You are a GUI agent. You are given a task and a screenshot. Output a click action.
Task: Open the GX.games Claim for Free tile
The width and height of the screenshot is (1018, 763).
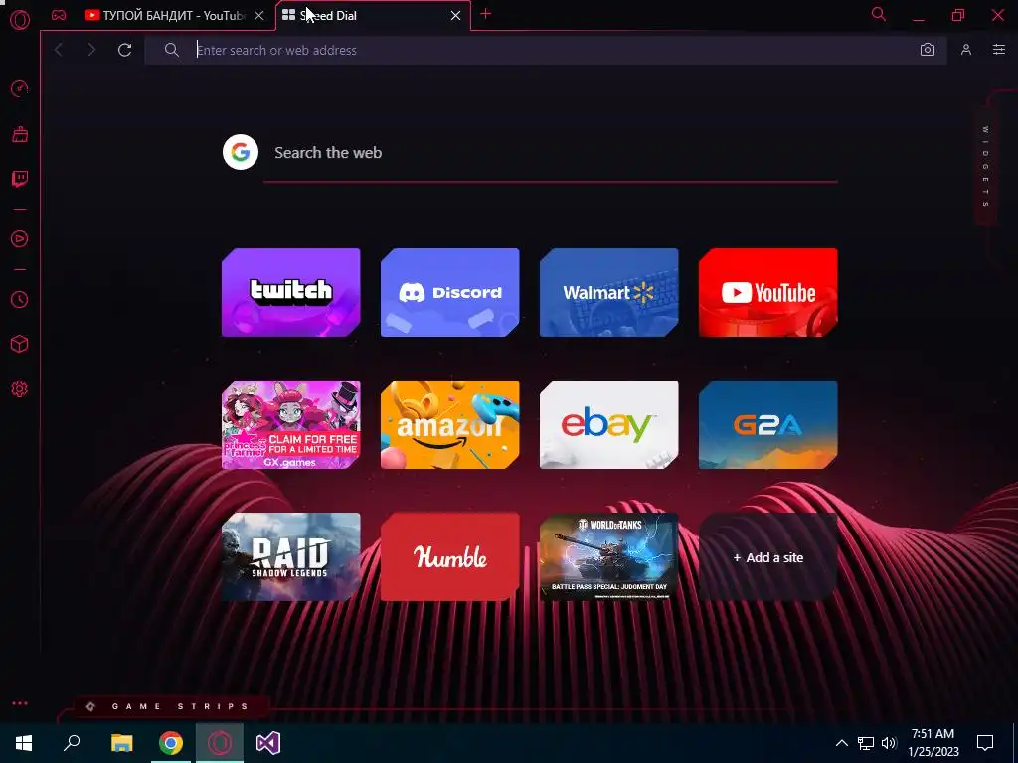pos(291,425)
